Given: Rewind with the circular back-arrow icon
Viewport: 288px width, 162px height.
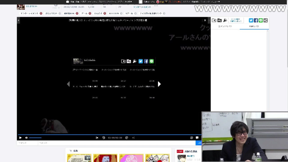Looking at the screenshot, I should (103, 138).
